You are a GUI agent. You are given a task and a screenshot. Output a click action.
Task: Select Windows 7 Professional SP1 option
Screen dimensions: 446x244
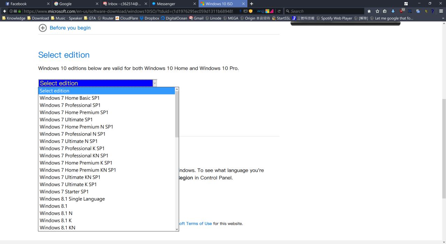[106, 105]
